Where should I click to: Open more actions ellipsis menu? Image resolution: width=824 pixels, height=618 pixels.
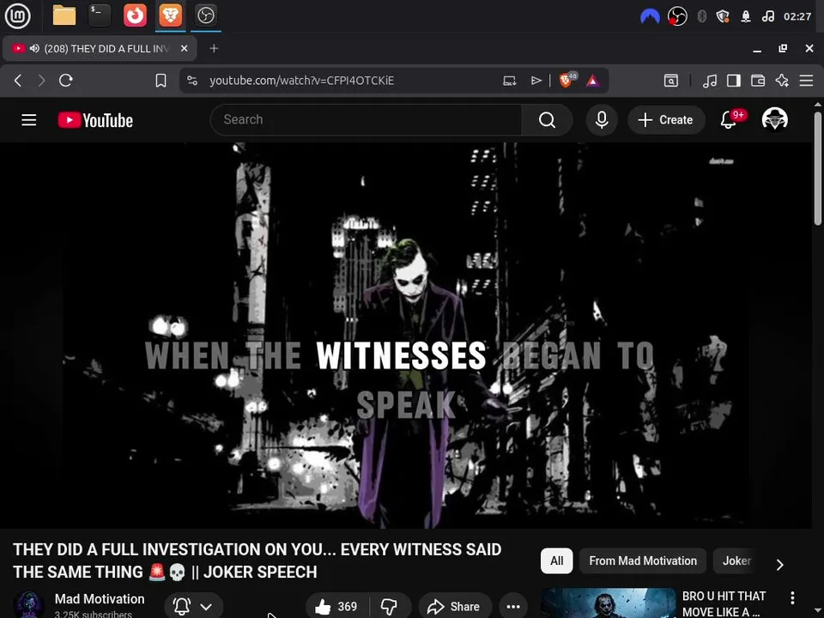513,607
